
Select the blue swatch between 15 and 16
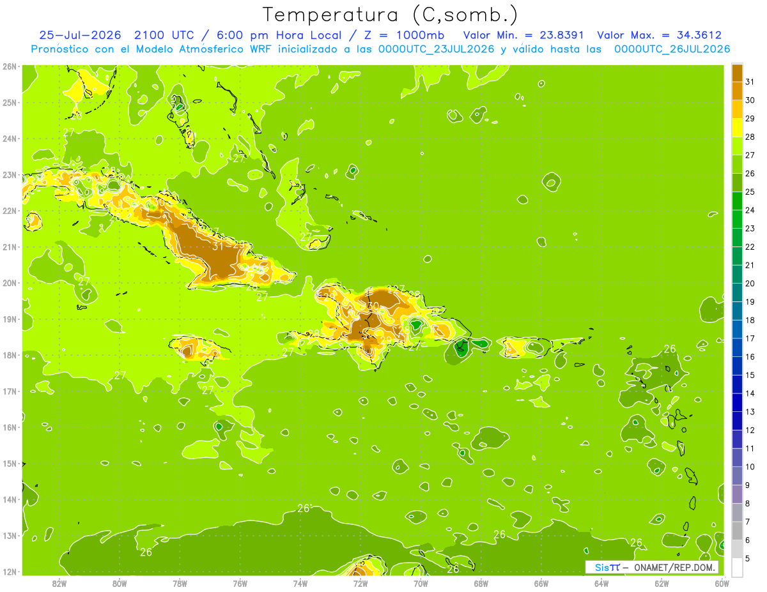click(x=737, y=366)
